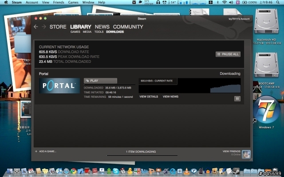Open the Stickies icon in the dock
The width and height of the screenshot is (284, 177).
(45, 171)
